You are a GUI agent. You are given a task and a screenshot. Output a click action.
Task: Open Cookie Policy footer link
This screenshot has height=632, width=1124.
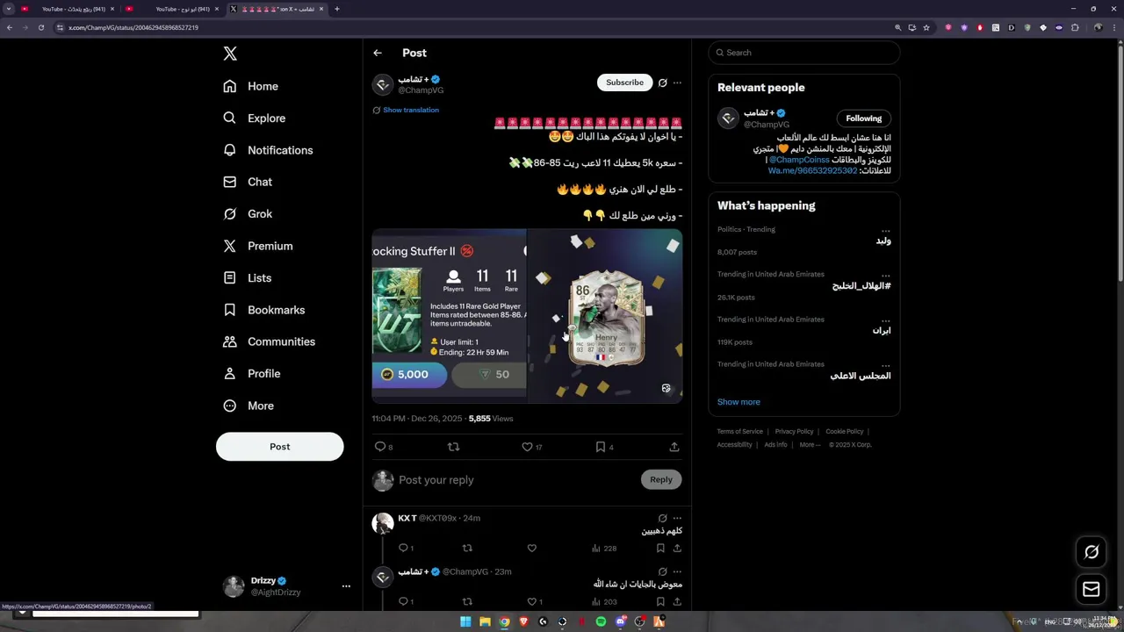(x=844, y=431)
